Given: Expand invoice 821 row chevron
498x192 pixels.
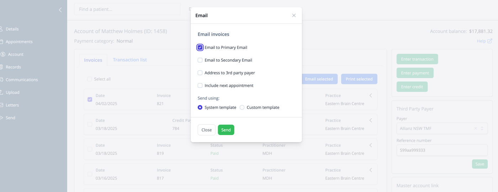Looking at the screenshot, I should point(371,96).
